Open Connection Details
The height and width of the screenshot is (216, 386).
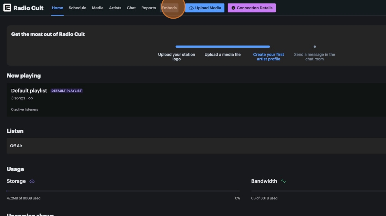click(252, 8)
